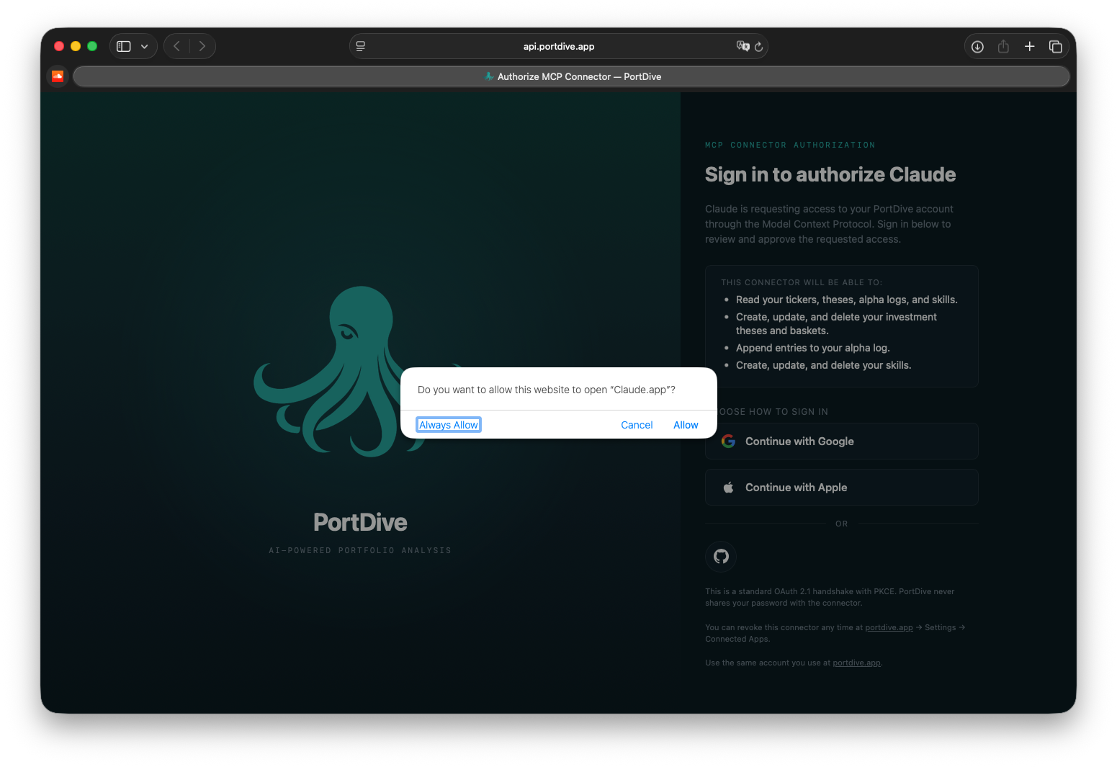
Task: Click the 'MCP CONNECTOR AUTHORIZATION' label
Action: point(790,145)
